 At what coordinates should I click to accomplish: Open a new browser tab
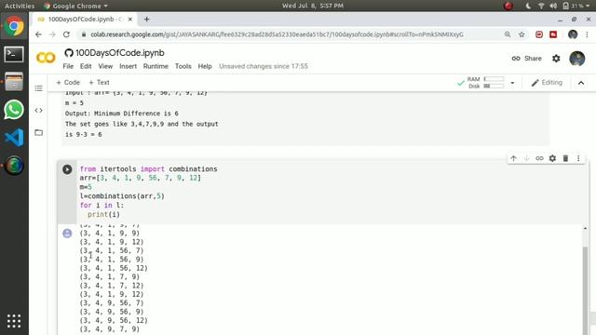[x=147, y=19]
